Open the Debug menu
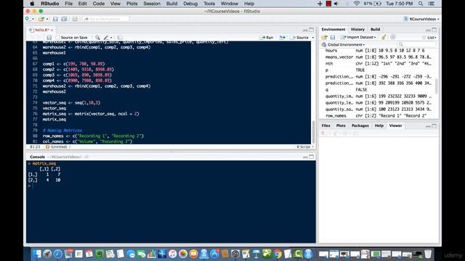 190,4
